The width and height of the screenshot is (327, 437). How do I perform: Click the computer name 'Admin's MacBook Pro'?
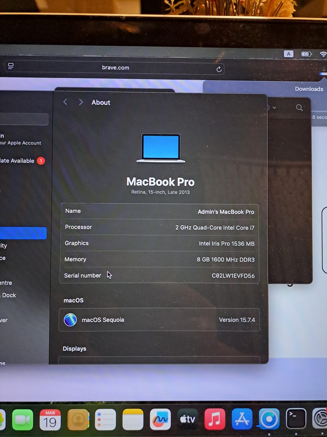tap(226, 212)
